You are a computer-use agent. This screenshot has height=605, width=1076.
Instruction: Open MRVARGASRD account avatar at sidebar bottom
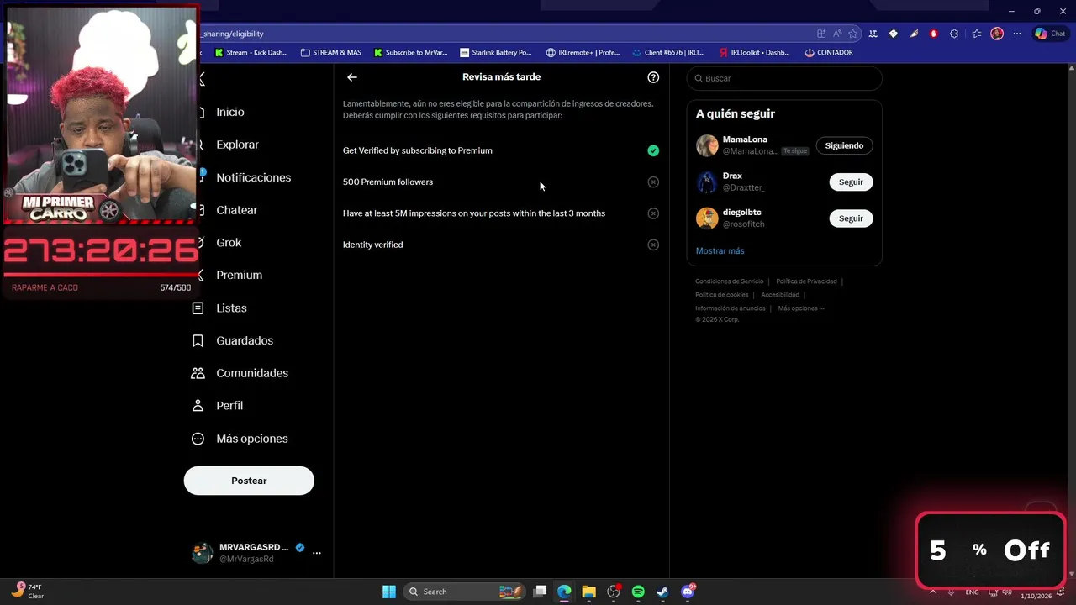pyautogui.click(x=202, y=553)
